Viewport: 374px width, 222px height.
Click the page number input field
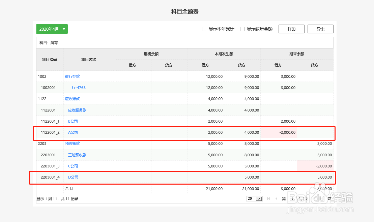[292, 198]
